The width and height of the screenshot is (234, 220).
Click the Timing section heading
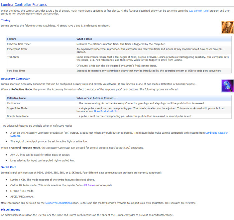(x=6, y=20)
